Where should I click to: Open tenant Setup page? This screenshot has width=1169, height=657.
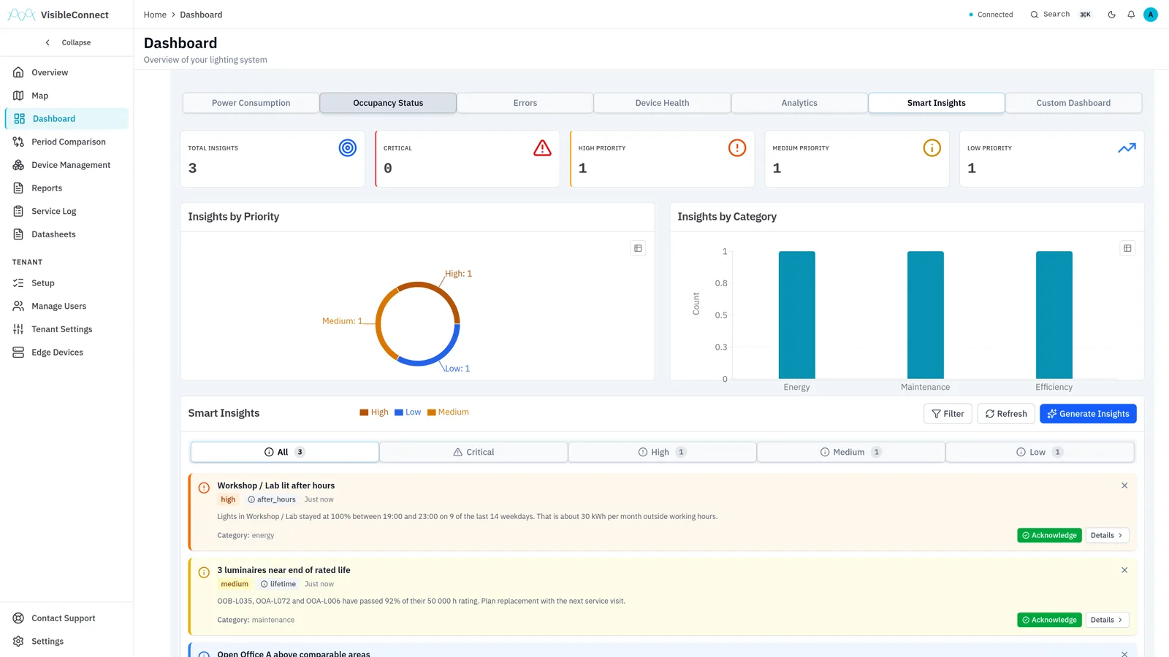pyautogui.click(x=66, y=283)
